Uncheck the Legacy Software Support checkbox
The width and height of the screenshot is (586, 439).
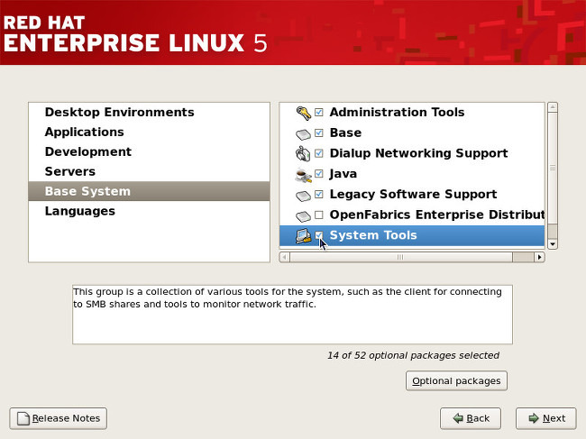click(x=319, y=195)
